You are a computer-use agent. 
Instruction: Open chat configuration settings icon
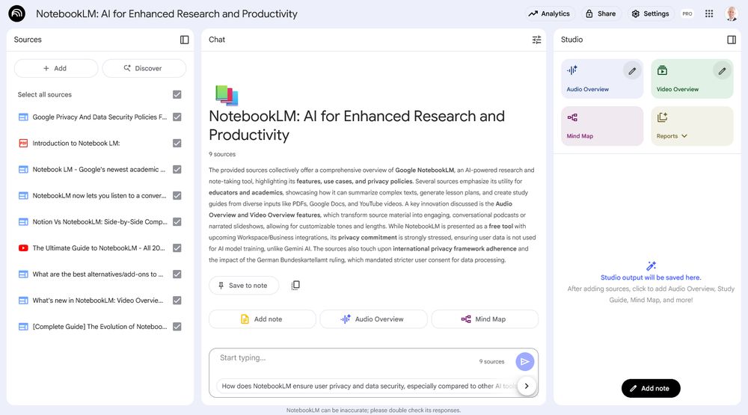pyautogui.click(x=536, y=40)
